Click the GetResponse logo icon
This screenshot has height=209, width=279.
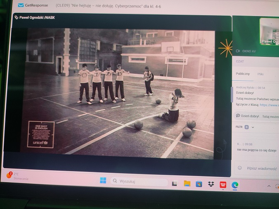20,5
